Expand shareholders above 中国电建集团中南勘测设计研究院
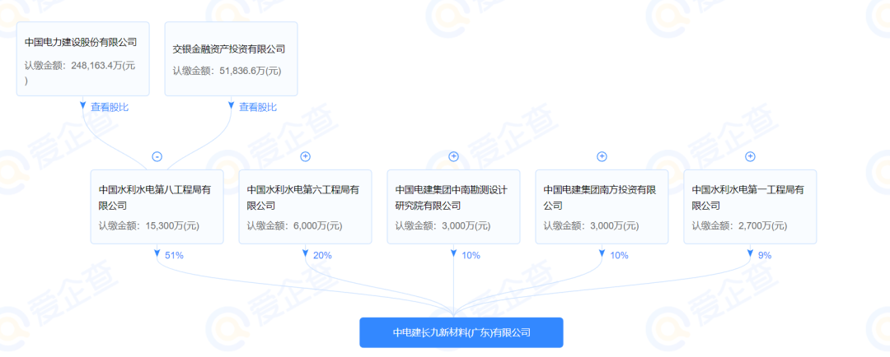Viewport: 890px width, 357px height. click(453, 156)
